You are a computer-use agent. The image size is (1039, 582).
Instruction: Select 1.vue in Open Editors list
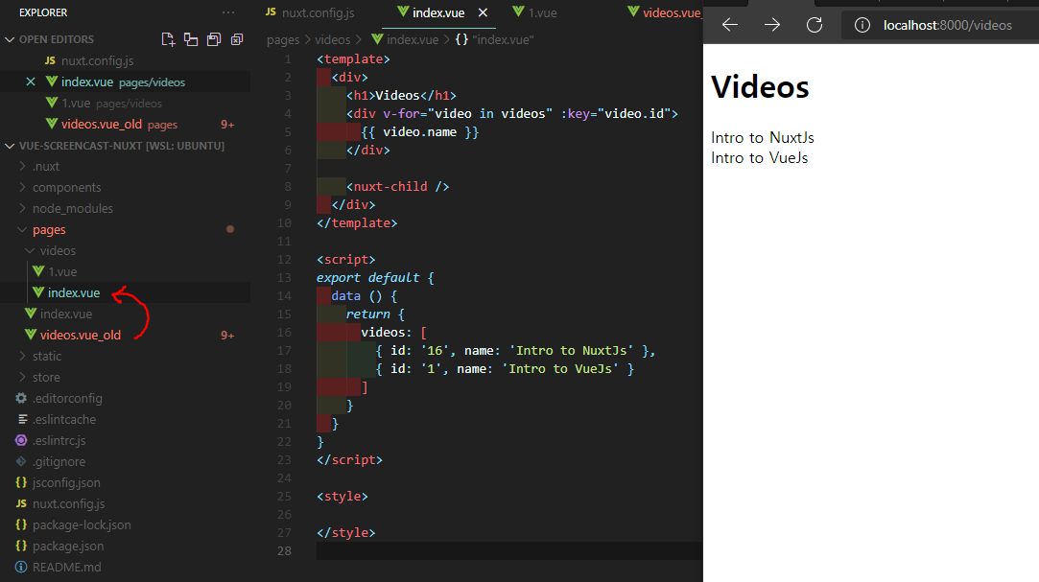click(76, 104)
